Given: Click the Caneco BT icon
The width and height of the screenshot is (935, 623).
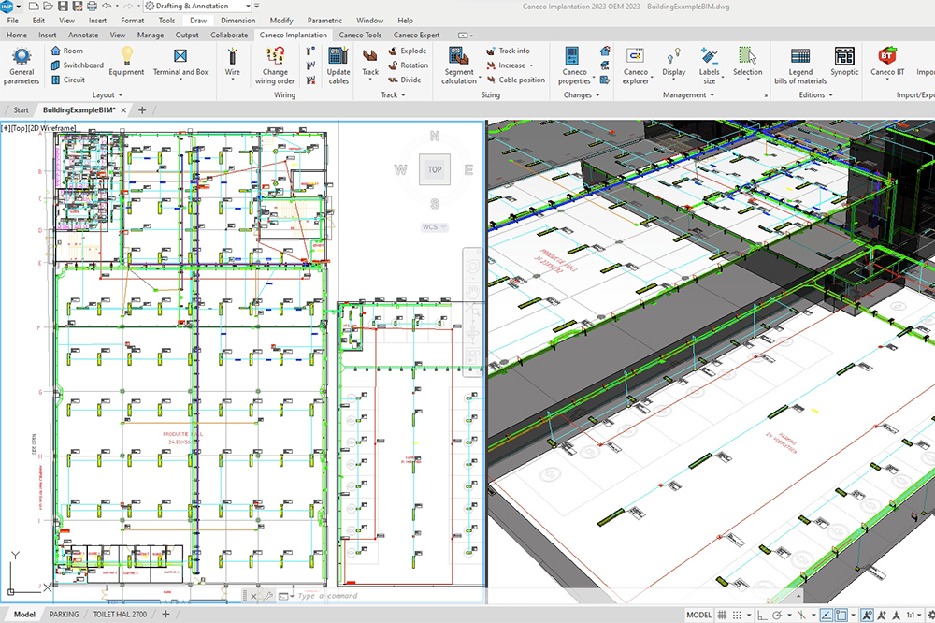Looking at the screenshot, I should 887,55.
